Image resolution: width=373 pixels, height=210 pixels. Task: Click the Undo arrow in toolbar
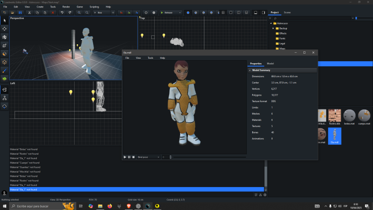pyautogui.click(x=62, y=12)
